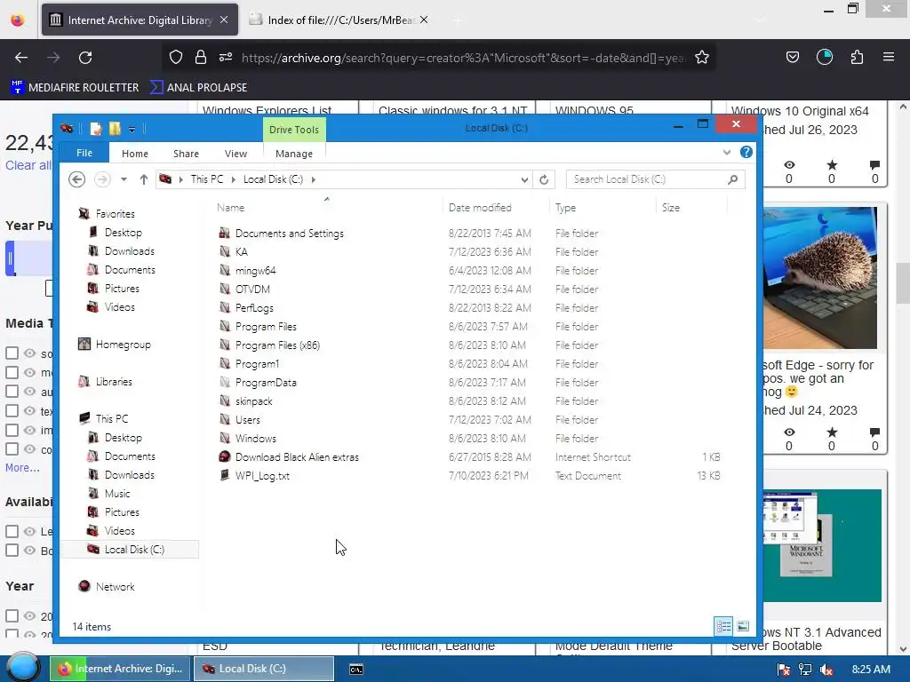
Task: Tick the second Availability checkbox
Action: pos(12,551)
